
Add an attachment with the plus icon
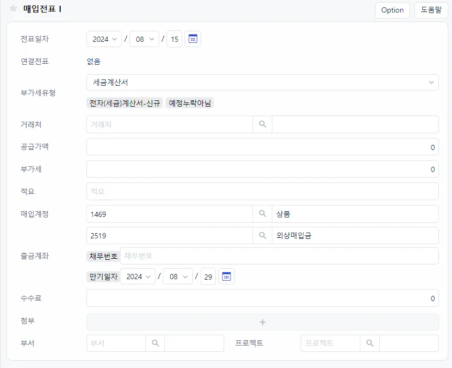pyautogui.click(x=262, y=322)
